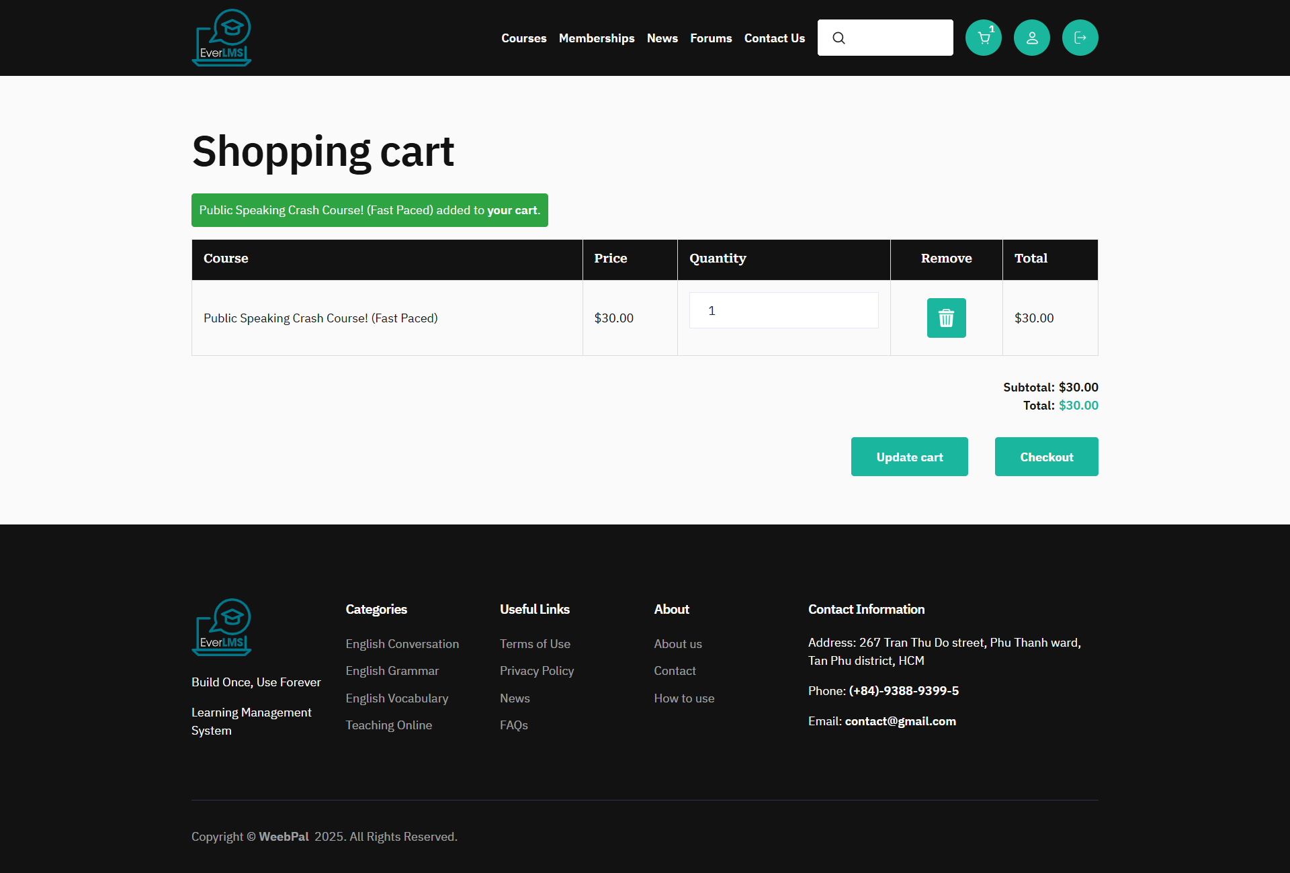Click the contact@gmail.com email link
The width and height of the screenshot is (1290, 873).
click(x=900, y=721)
